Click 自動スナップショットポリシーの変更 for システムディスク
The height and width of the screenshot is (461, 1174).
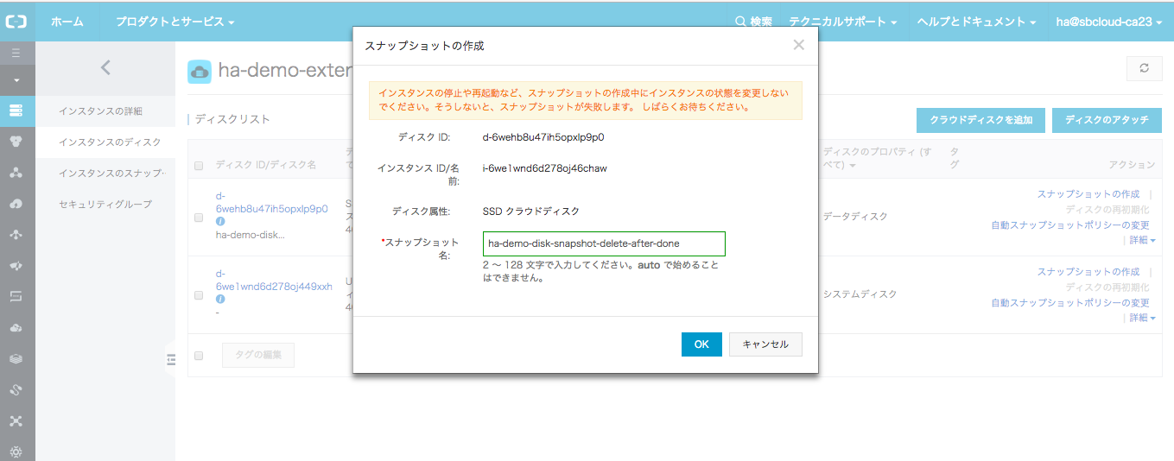1070,303
